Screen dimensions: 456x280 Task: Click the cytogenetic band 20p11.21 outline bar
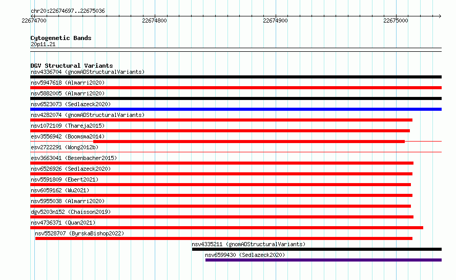236,50
